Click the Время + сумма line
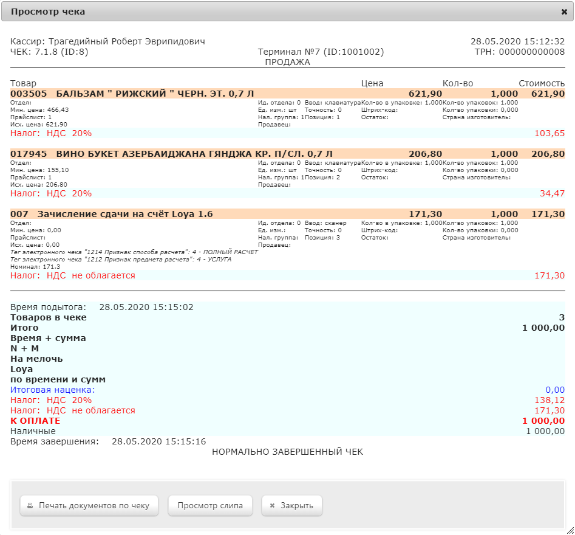The image size is (575, 535). point(48,338)
